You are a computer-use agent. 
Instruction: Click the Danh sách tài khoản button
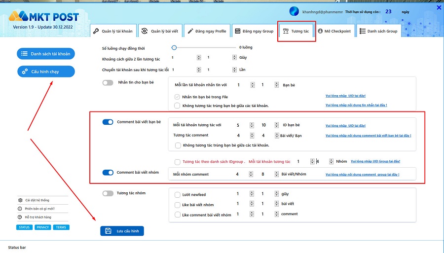(x=45, y=54)
